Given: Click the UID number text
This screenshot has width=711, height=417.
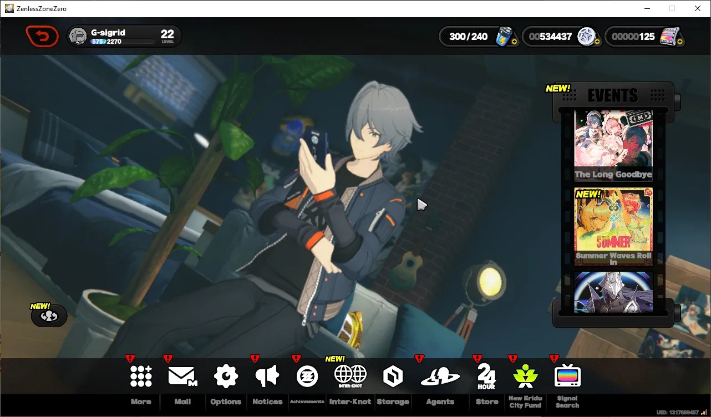Looking at the screenshot, I should [x=676, y=413].
